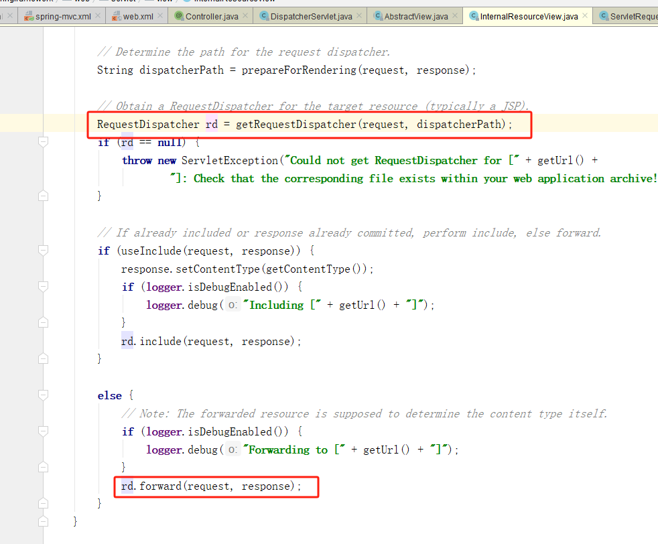Close the Controller.java tab
This screenshot has height=544, width=658.
pos(245,15)
